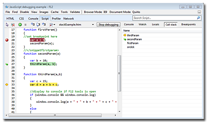Click the search magnifier icon
207x122 pixels.
tap(198, 18)
